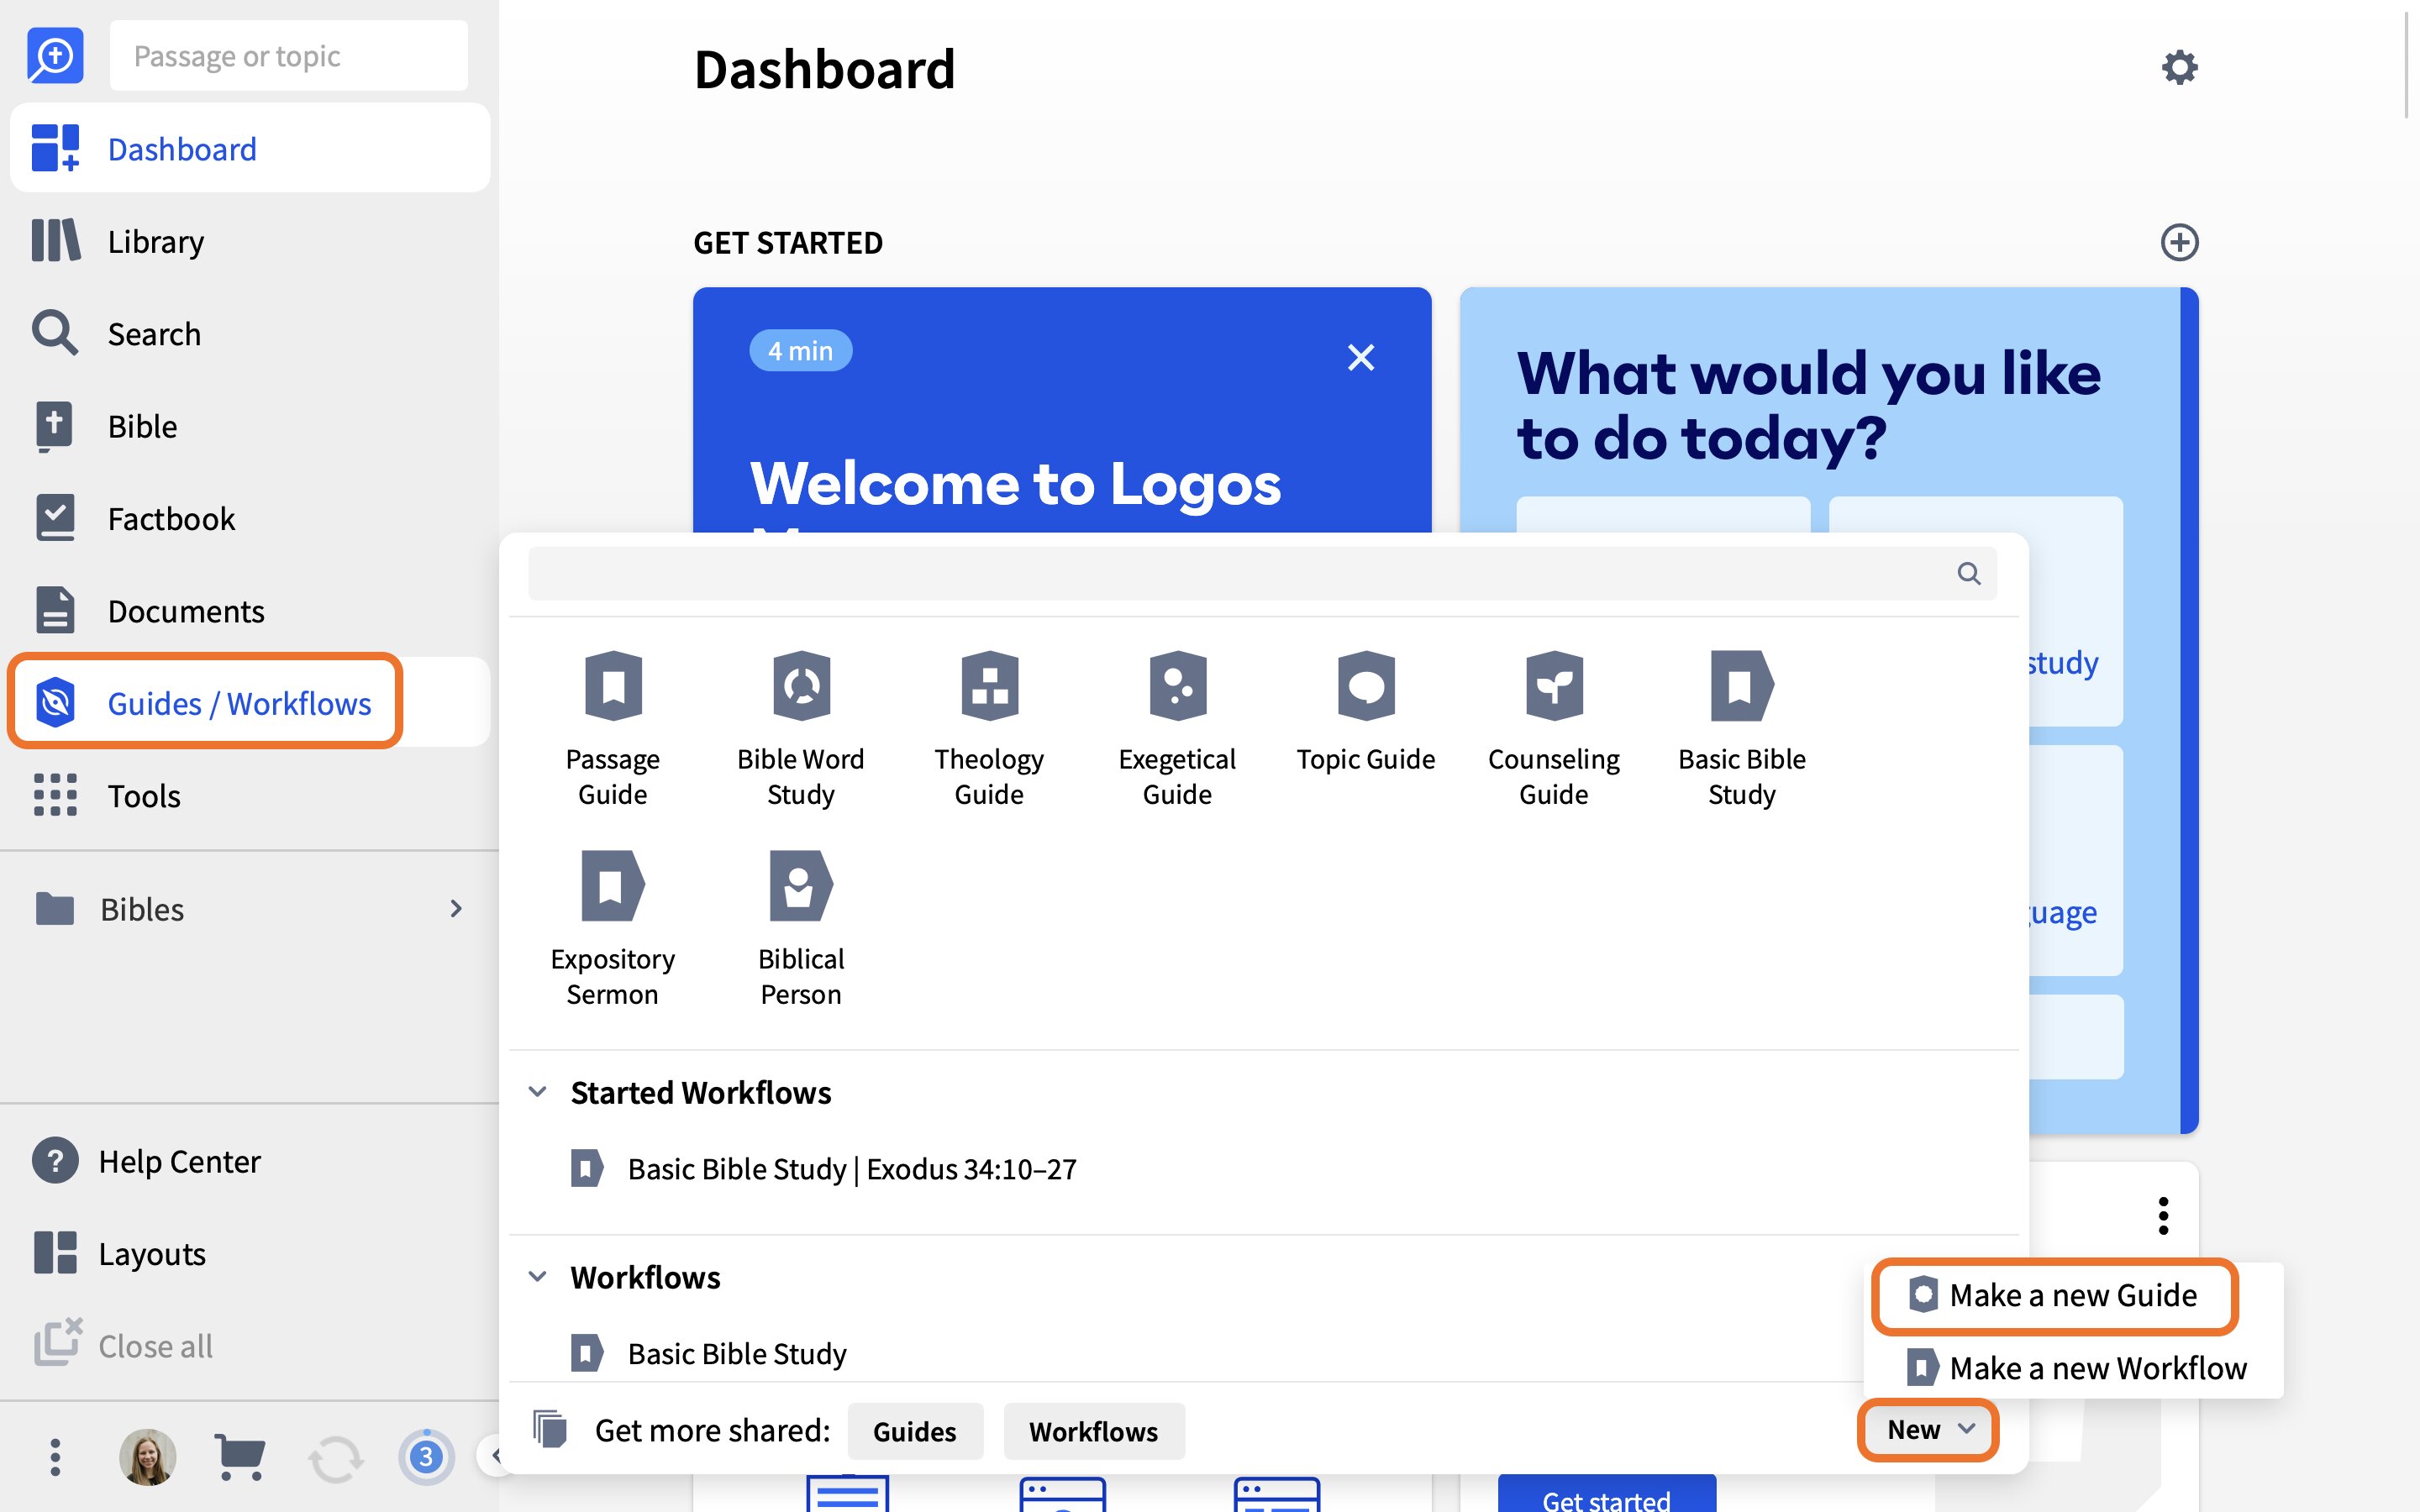Choose Make a new Workflow

2076,1367
